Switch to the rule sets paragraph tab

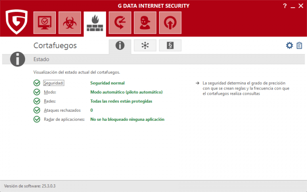click(x=170, y=46)
